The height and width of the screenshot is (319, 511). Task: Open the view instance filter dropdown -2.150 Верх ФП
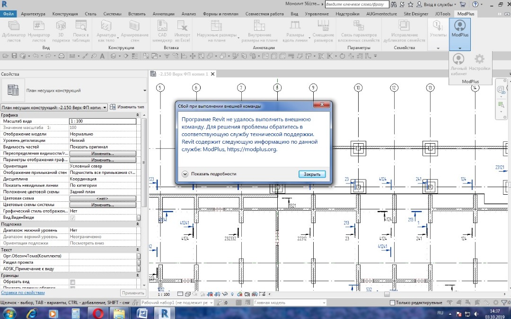[54, 107]
